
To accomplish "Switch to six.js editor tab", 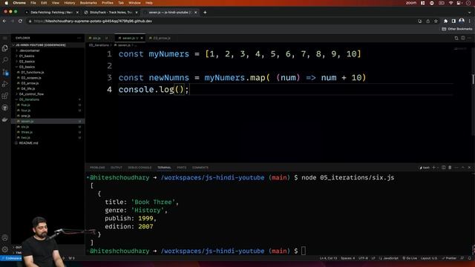I will point(96,38).
